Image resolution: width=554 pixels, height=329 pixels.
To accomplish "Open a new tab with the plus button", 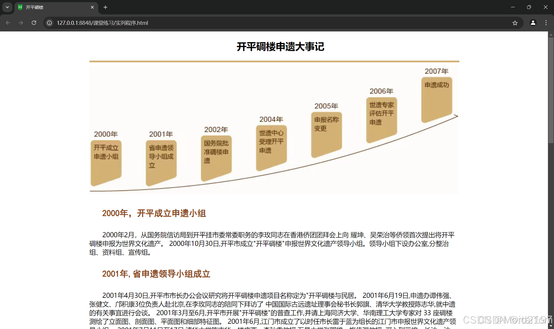I will [106, 7].
